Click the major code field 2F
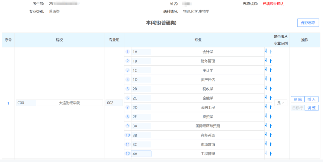323x162 pixels. pos(141,117)
